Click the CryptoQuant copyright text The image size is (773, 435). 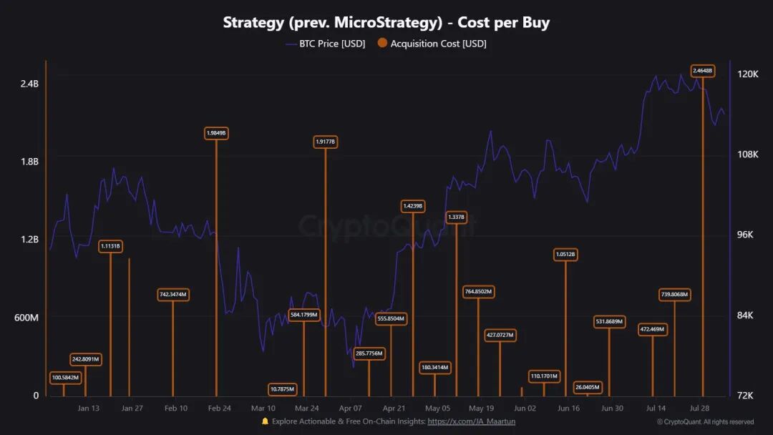pyautogui.click(x=706, y=421)
